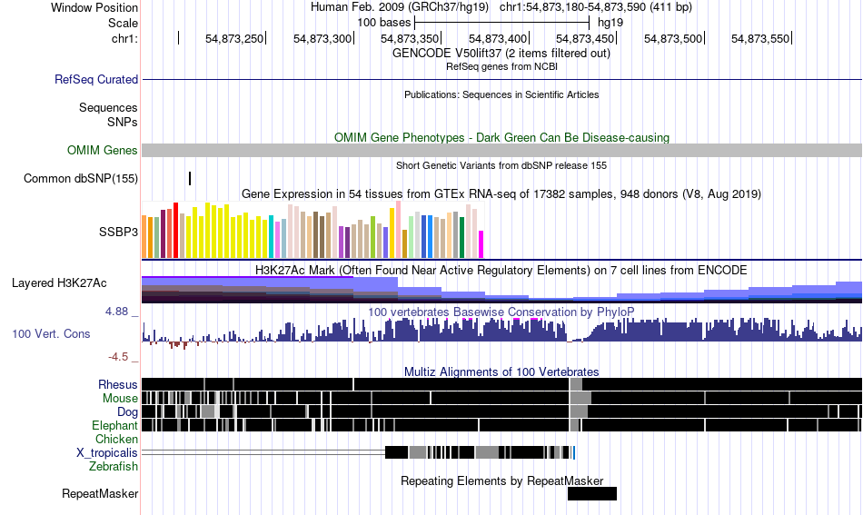Viewport: 863px width, 515px height.
Task: Click the gray OMIM Genes bar
Action: point(501,150)
